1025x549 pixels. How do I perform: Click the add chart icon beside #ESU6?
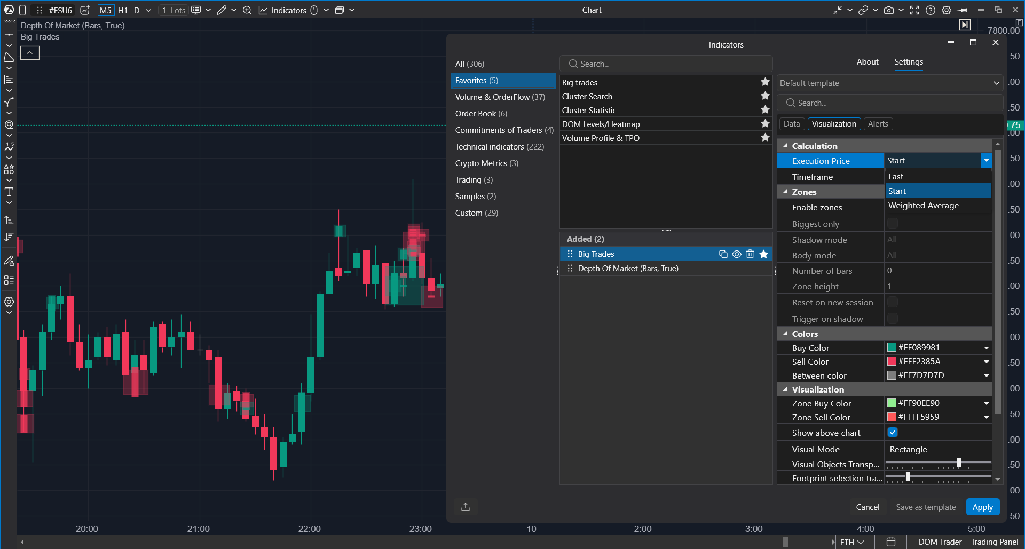pyautogui.click(x=85, y=10)
